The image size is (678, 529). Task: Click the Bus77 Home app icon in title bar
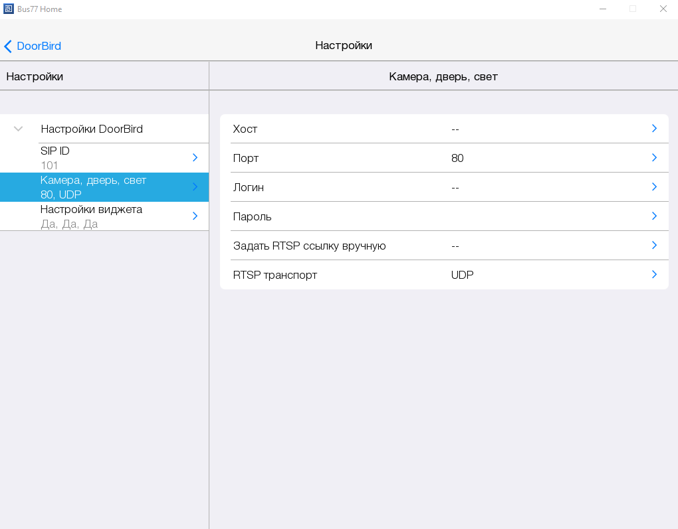(8, 9)
